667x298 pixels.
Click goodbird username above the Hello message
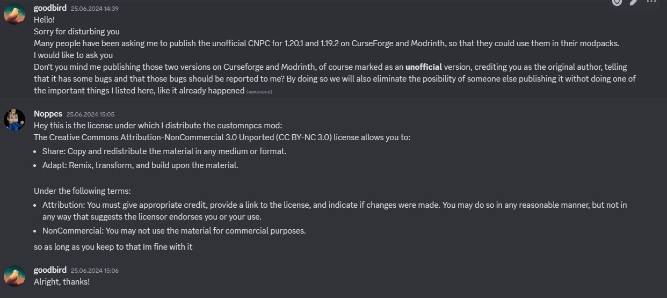point(50,8)
